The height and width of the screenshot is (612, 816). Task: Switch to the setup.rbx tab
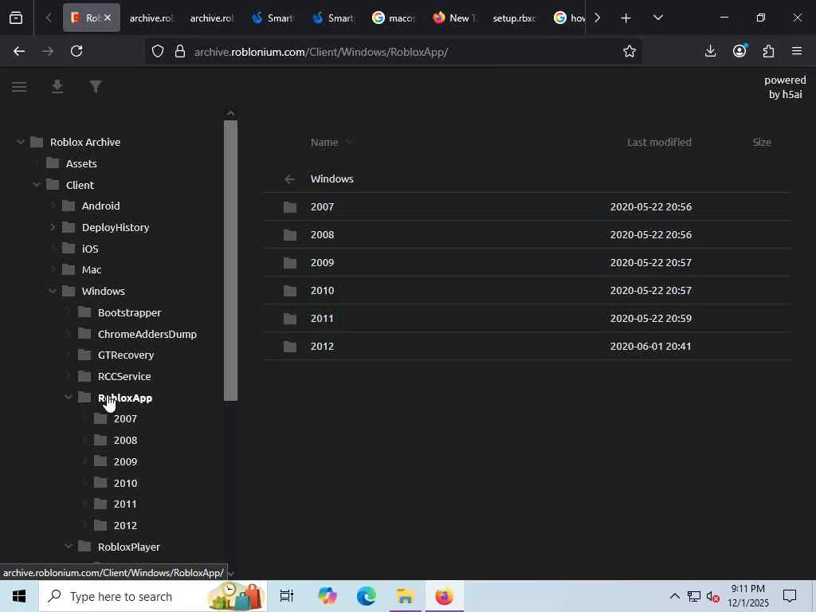tap(514, 18)
